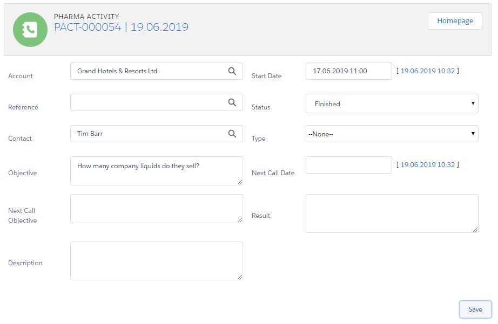The image size is (498, 324).
Task: Click the date link beside Next Call Date
Action: click(427, 164)
